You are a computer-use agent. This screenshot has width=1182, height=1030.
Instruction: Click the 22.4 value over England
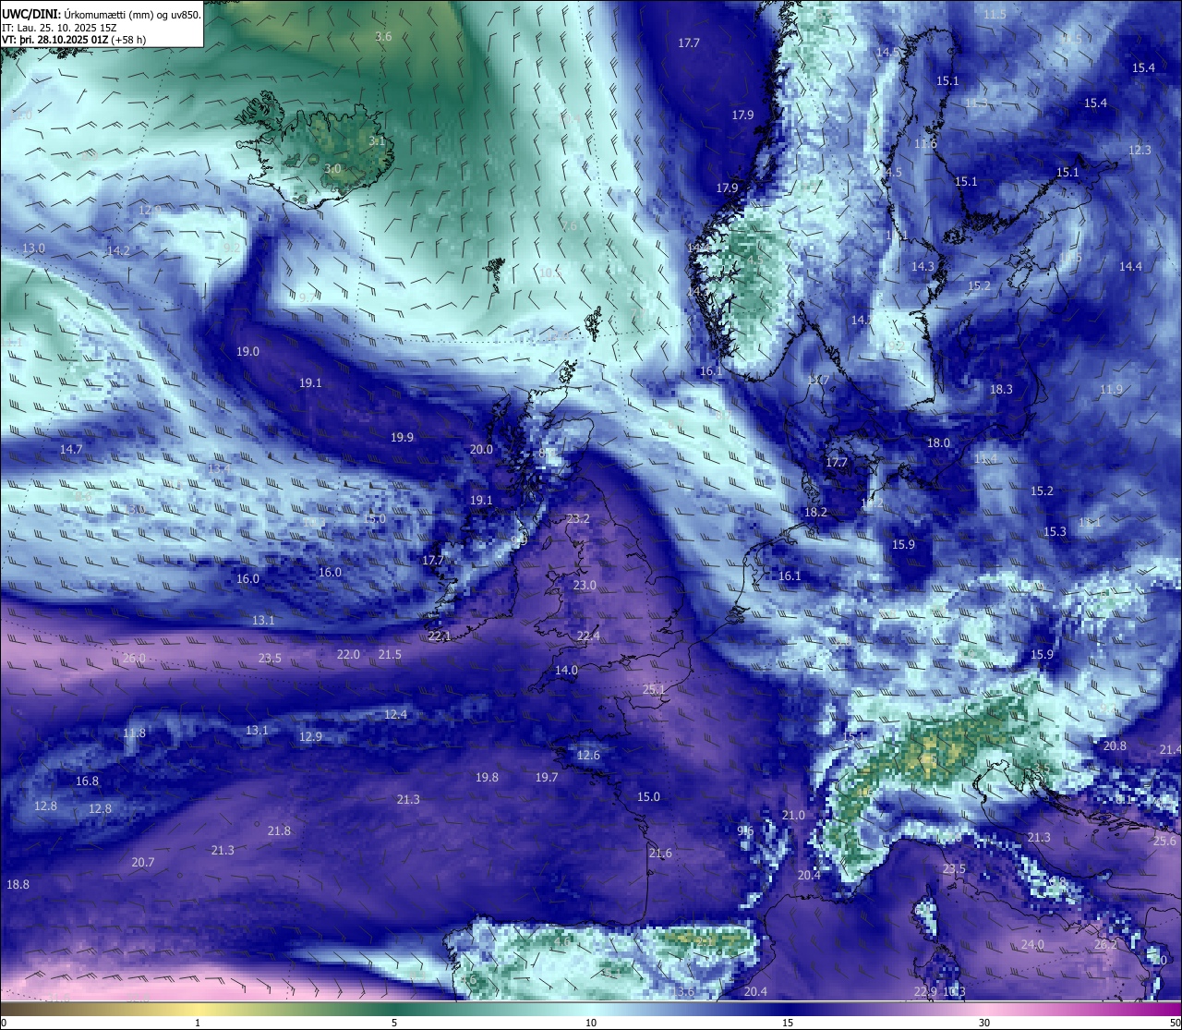click(x=588, y=636)
